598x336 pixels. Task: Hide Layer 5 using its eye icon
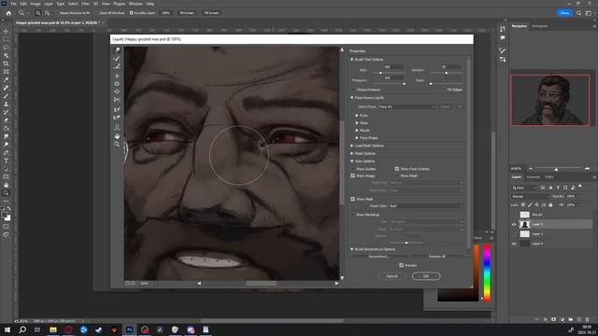(x=514, y=224)
